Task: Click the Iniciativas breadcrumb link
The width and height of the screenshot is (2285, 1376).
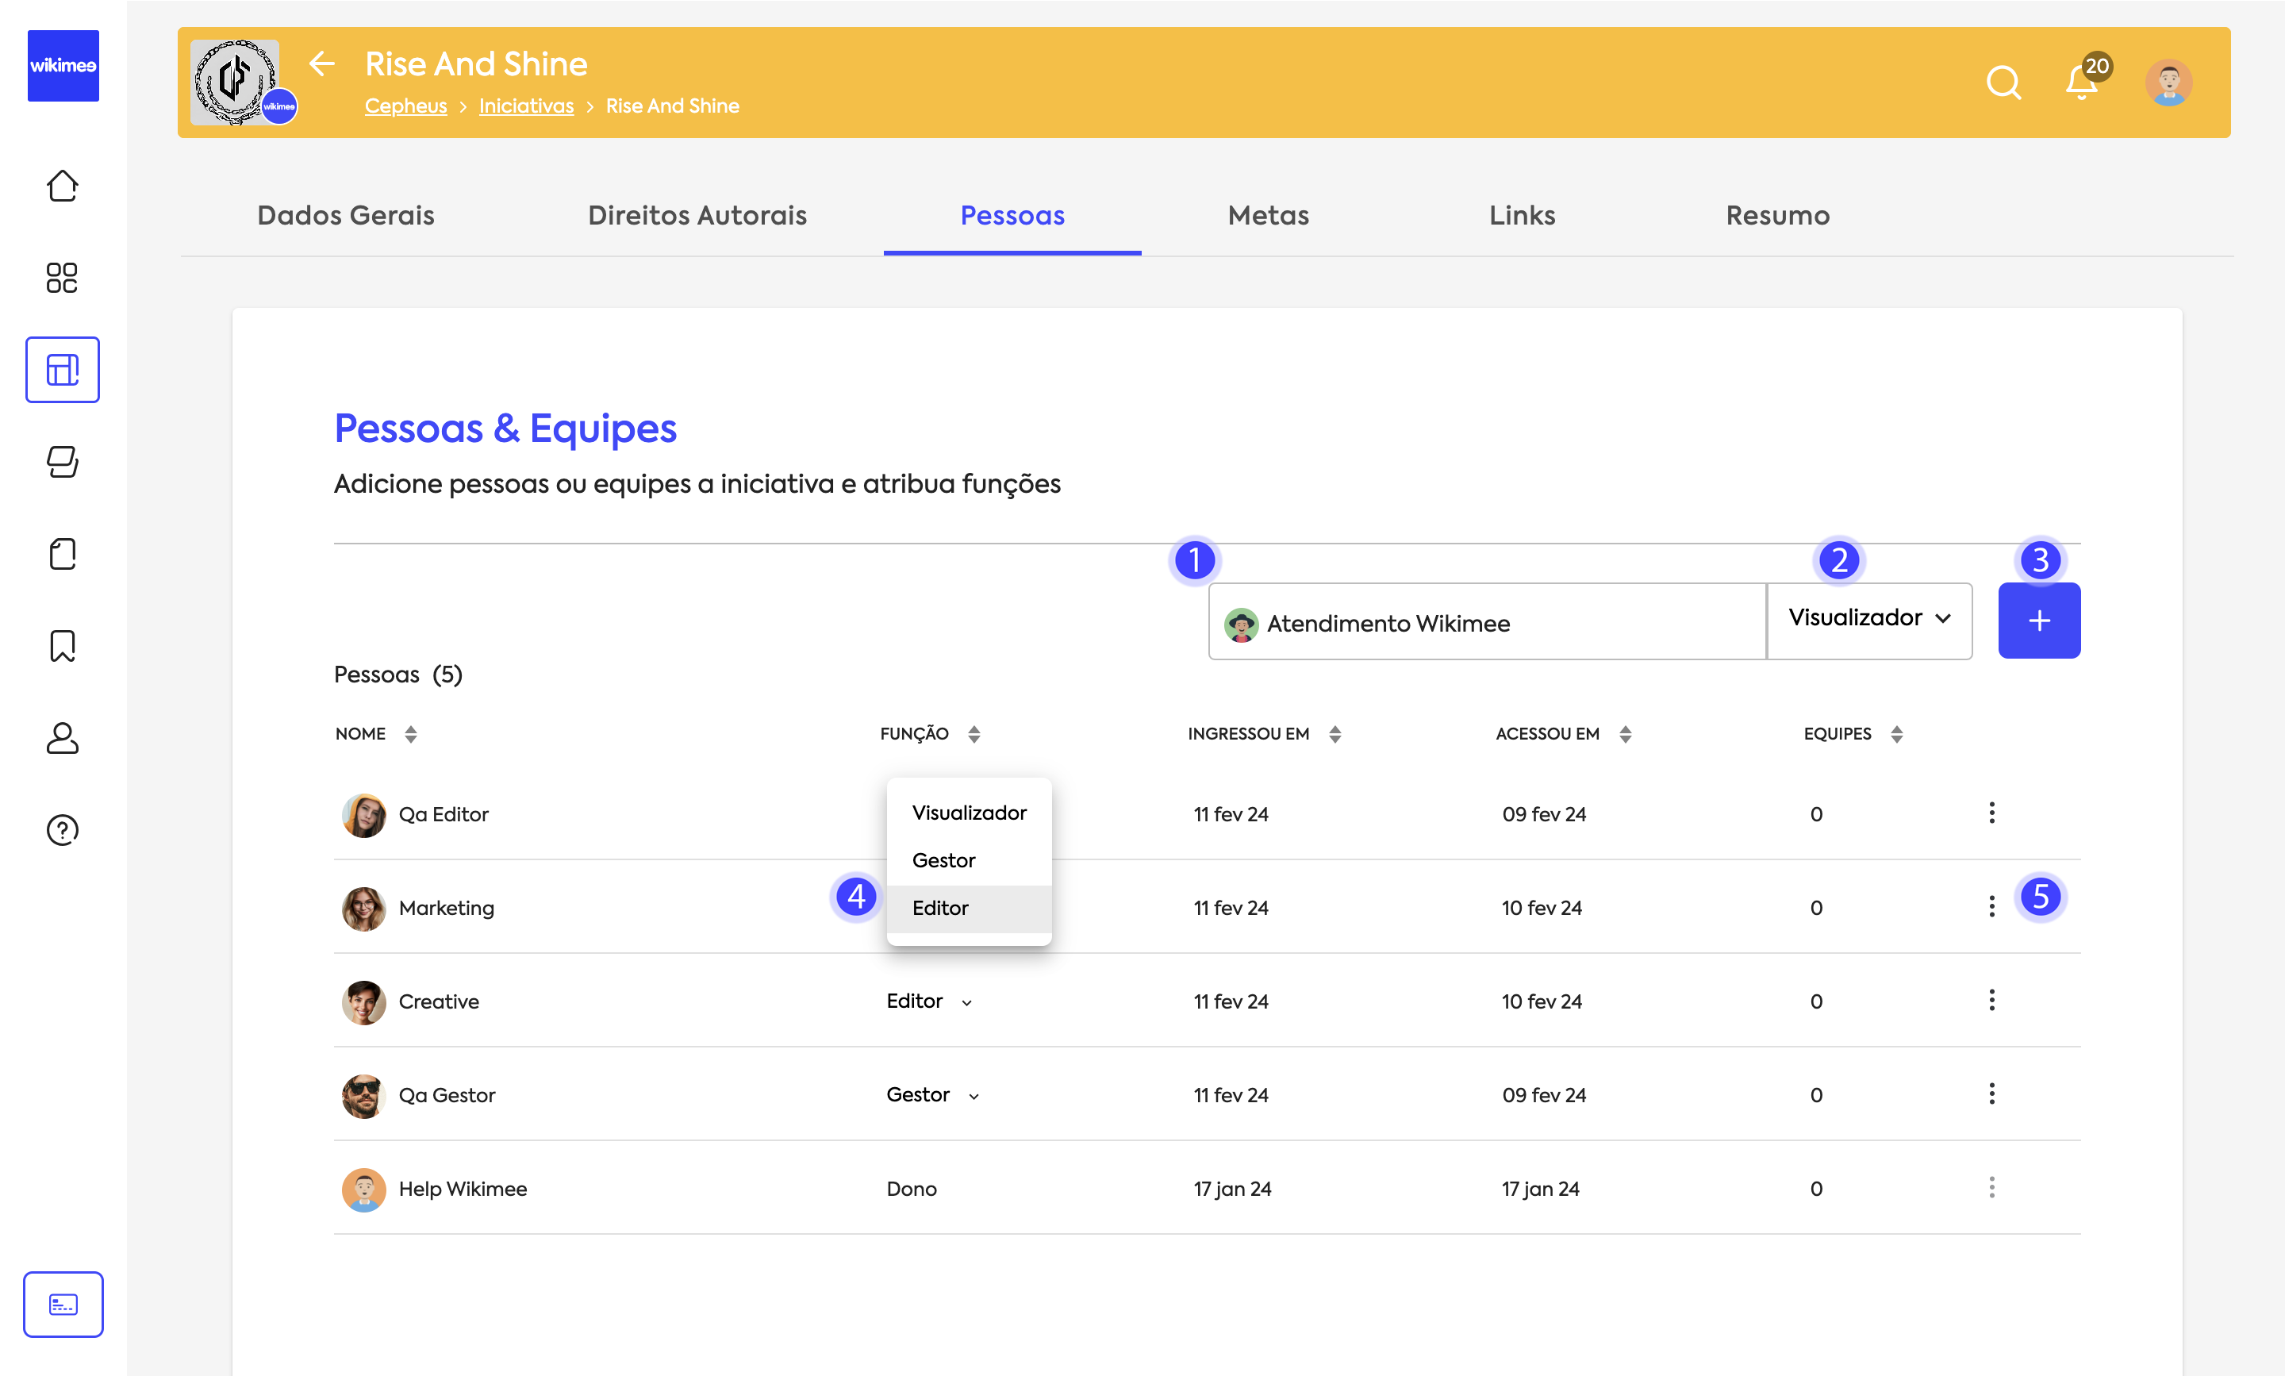Action: click(x=525, y=106)
